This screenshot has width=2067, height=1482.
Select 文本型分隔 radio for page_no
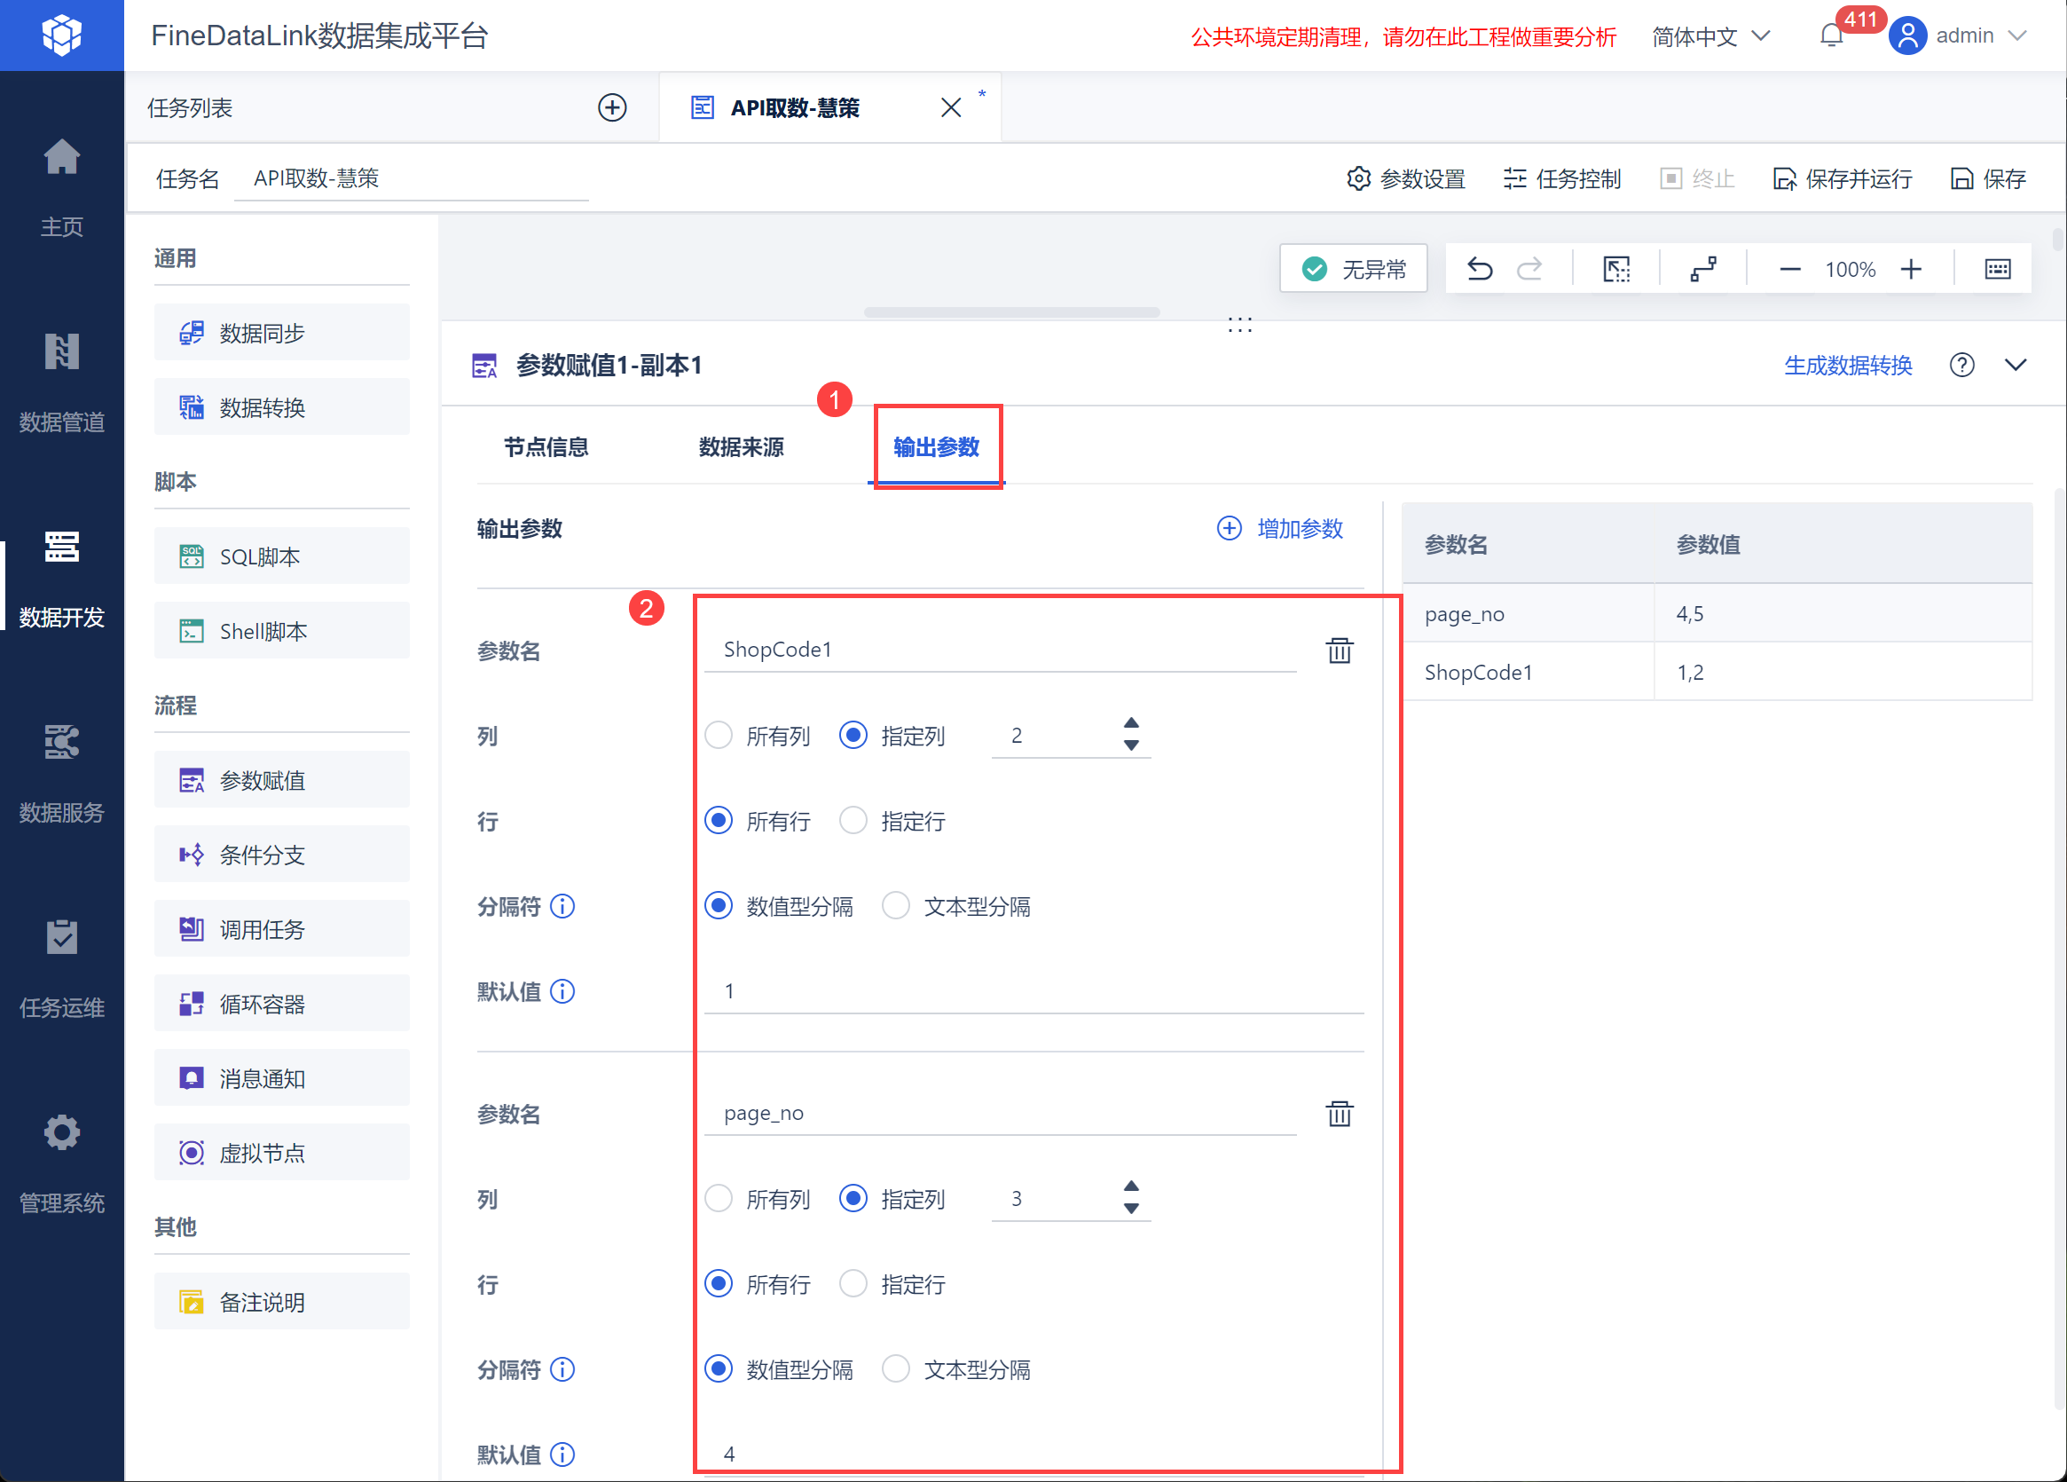896,1369
